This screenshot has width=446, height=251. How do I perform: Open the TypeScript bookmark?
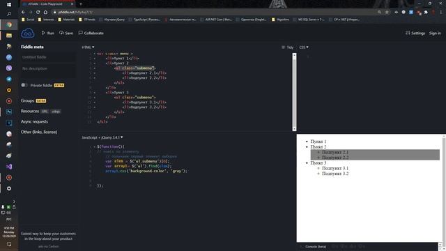tap(144, 20)
